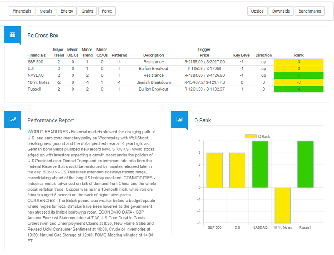
Task: Click the Direction column header
Action: point(263,55)
